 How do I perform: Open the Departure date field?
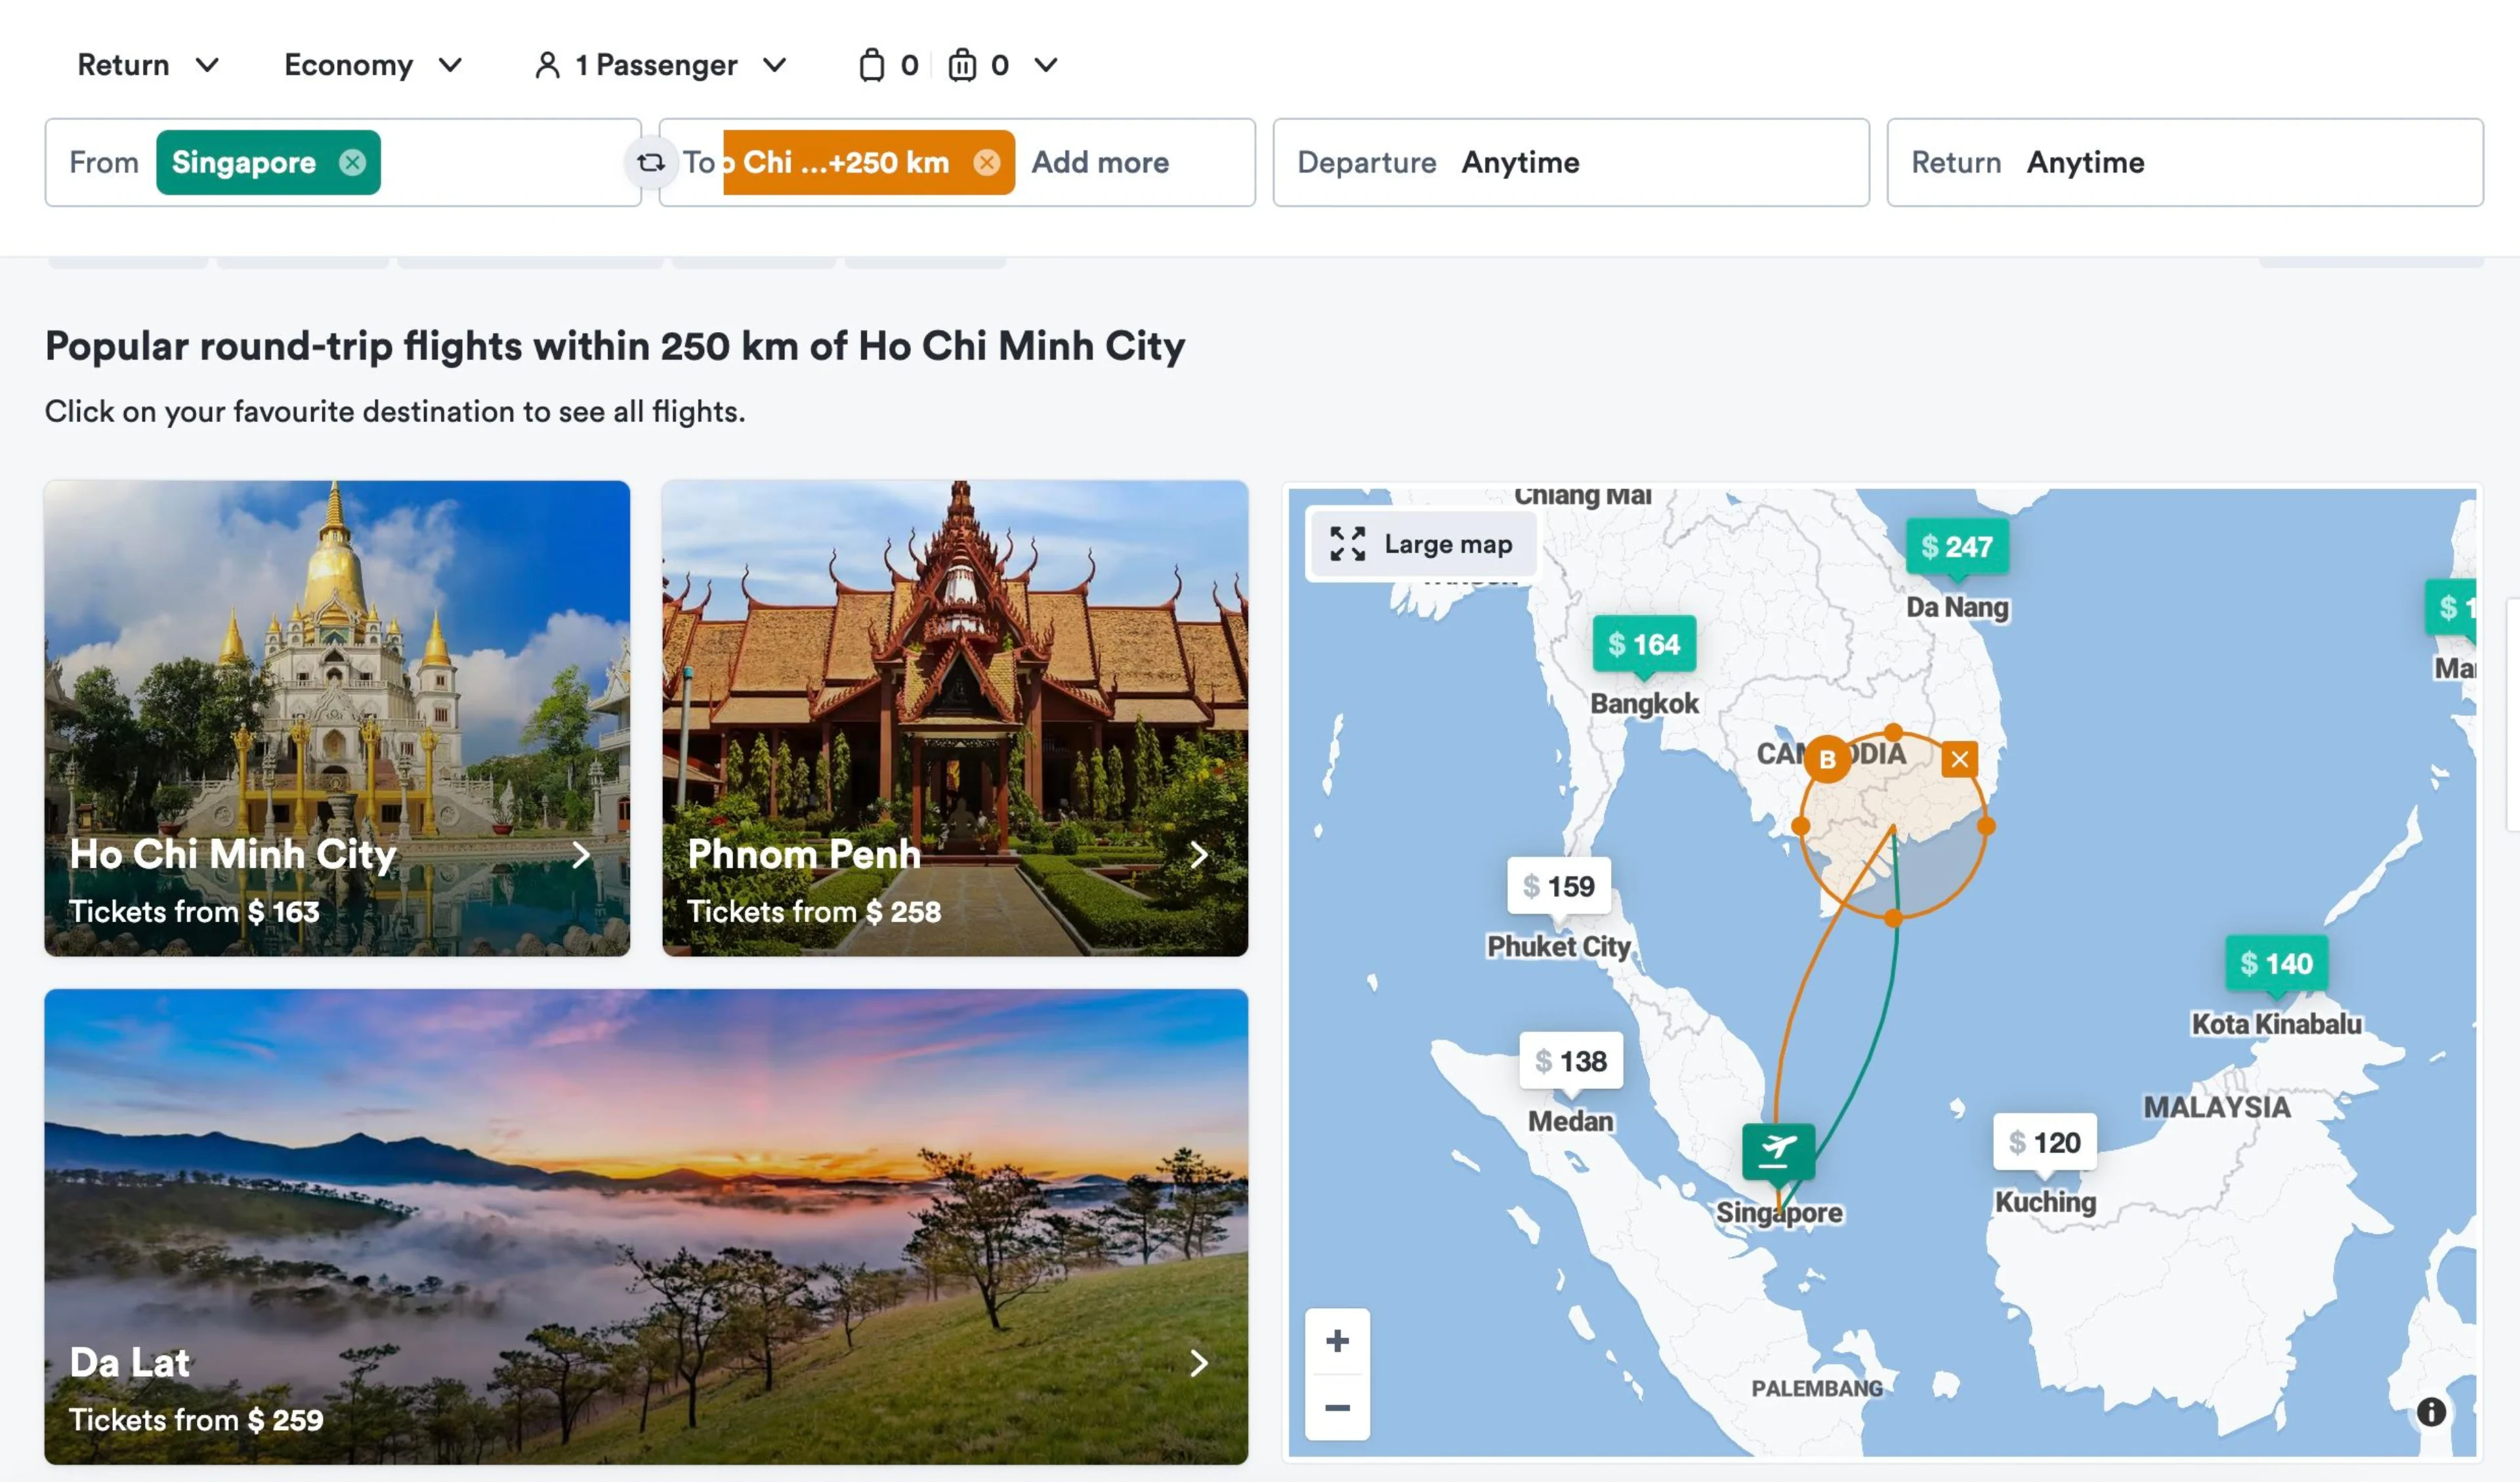pyautogui.click(x=1570, y=162)
